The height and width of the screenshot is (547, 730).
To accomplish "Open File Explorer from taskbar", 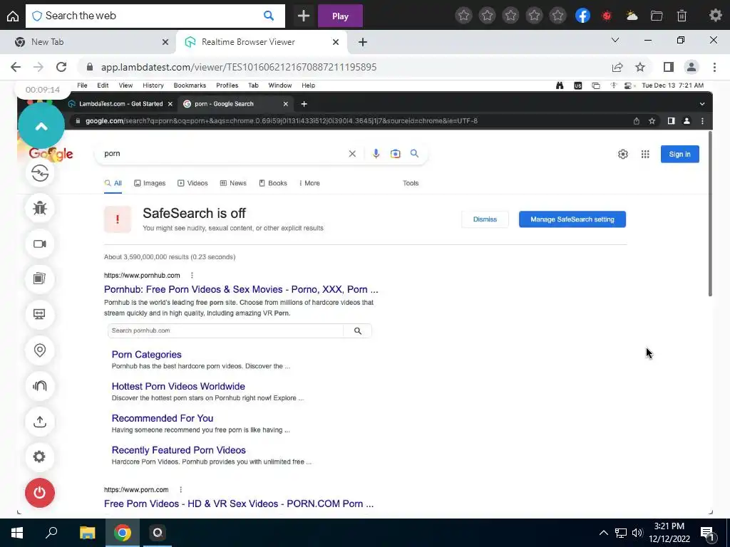I will point(87,533).
